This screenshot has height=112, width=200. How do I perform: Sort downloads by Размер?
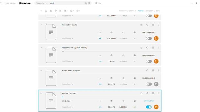point(140,11)
